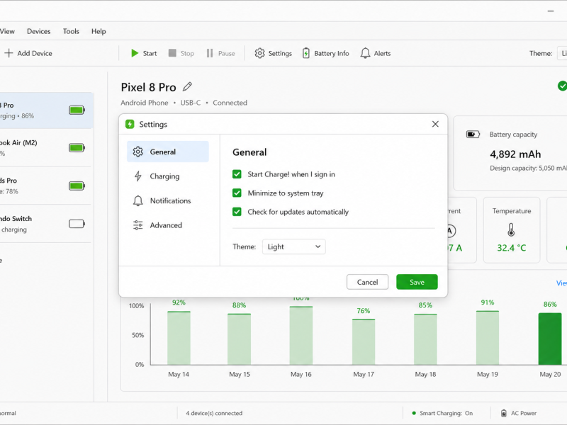Click the Alerts label in toolbar

point(382,54)
